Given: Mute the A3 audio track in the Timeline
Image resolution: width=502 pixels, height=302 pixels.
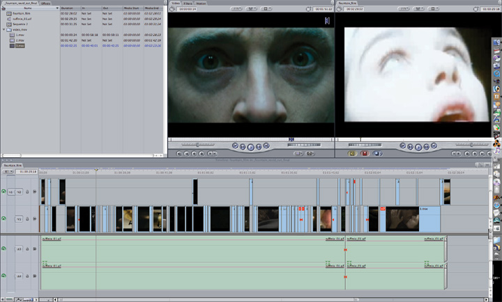Looking at the screenshot, I should click(x=4, y=248).
